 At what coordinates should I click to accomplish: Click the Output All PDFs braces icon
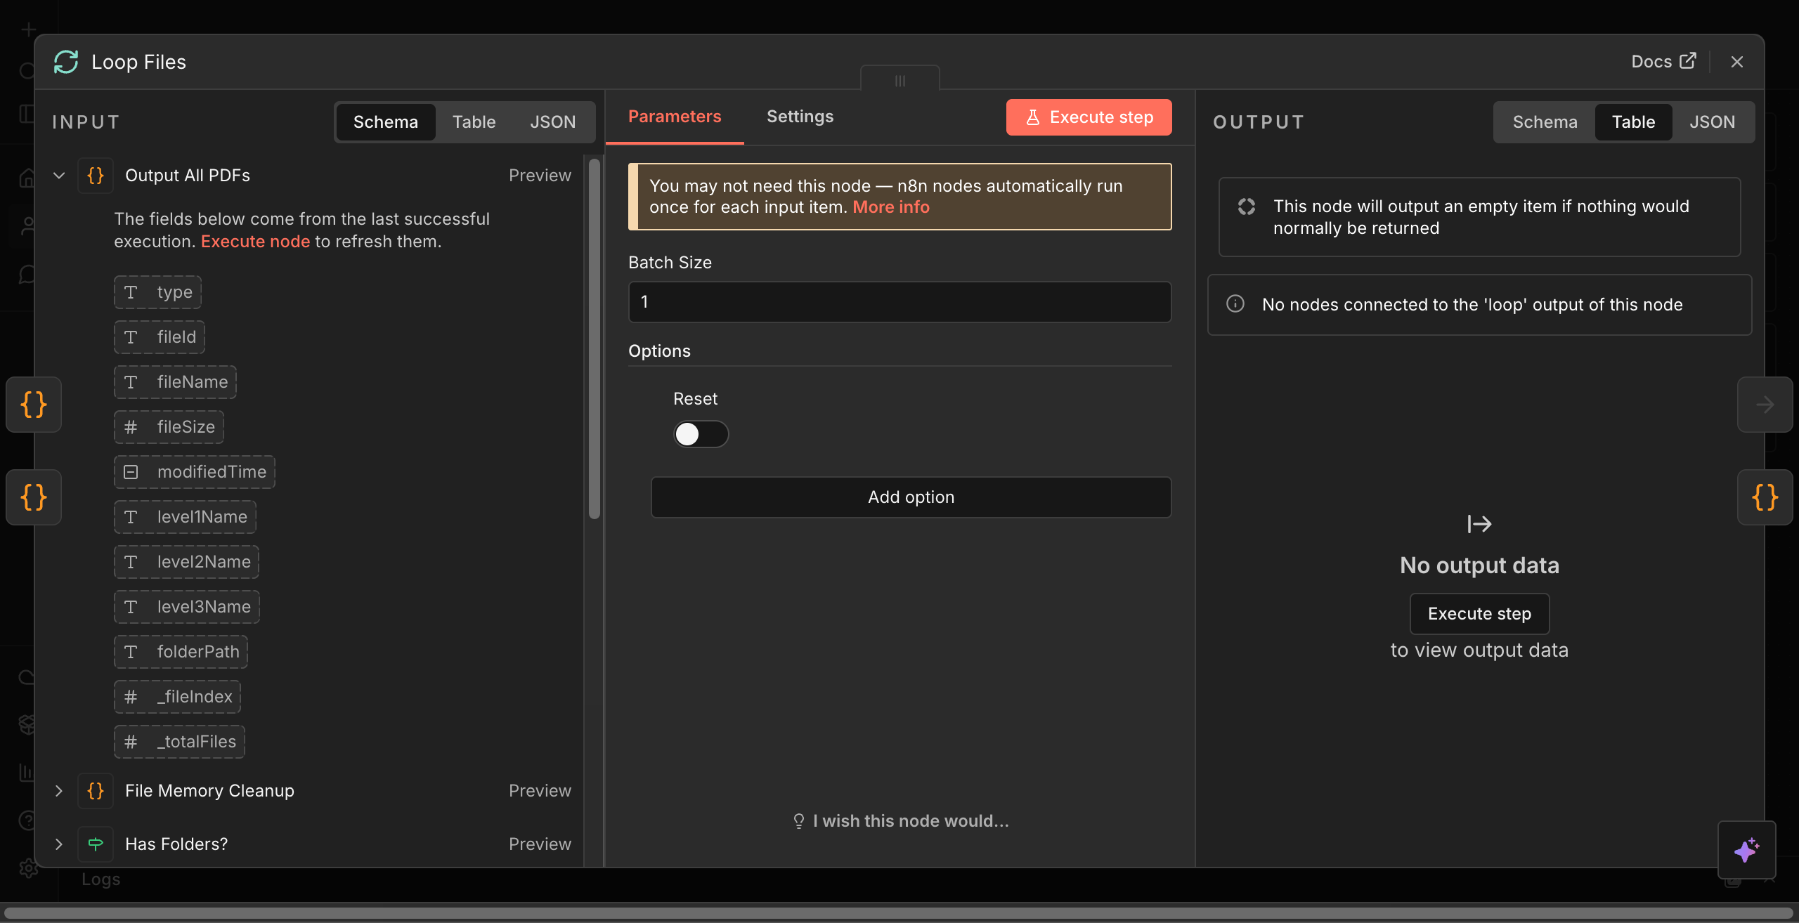click(x=96, y=176)
